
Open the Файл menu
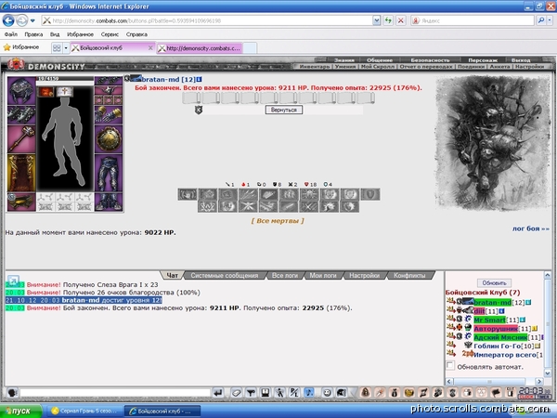pyautogui.click(x=11, y=34)
